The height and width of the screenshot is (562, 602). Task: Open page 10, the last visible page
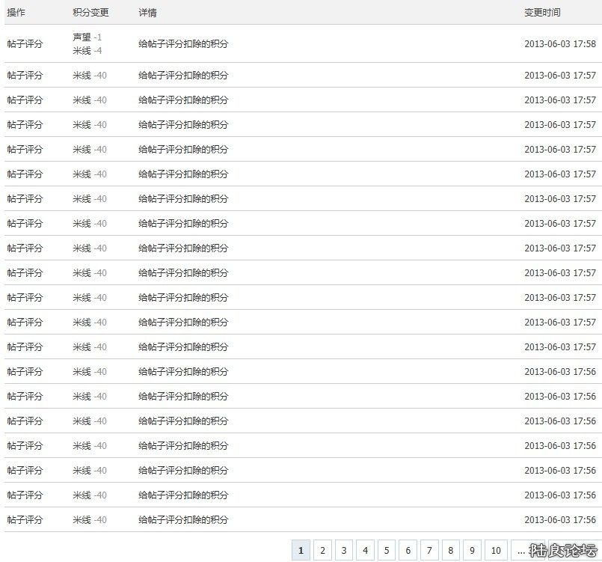coord(497,550)
